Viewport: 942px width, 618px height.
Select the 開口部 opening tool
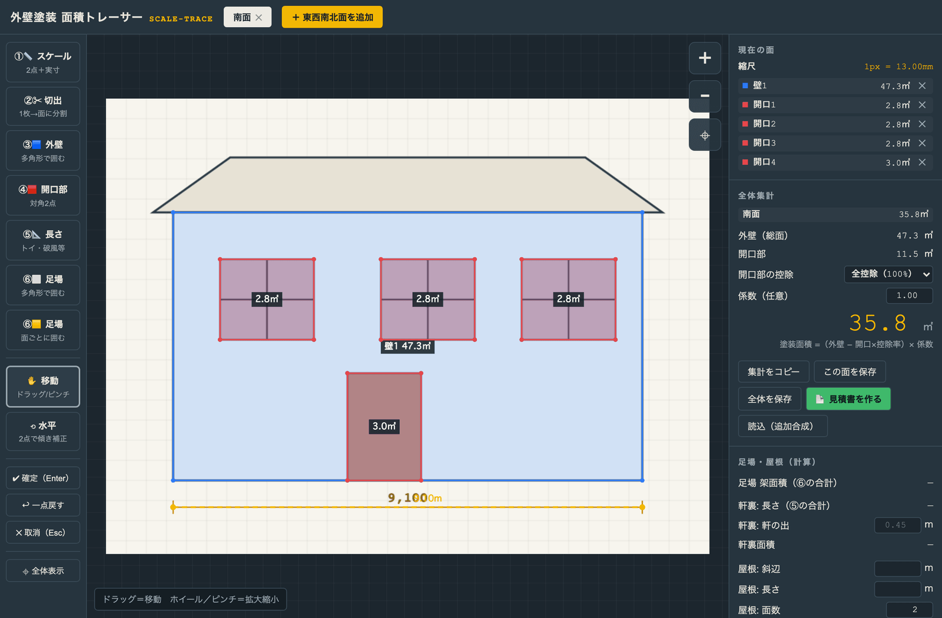pyautogui.click(x=43, y=196)
